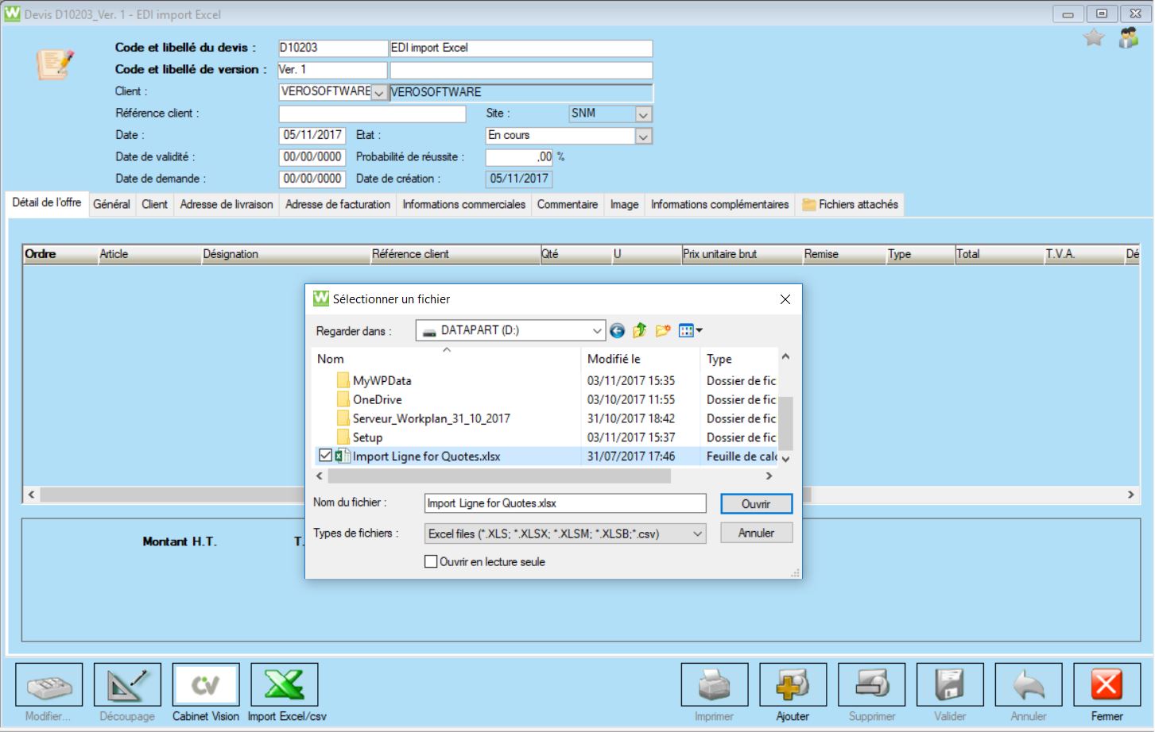Switch to the Adresse de livraison tab

pos(227,204)
